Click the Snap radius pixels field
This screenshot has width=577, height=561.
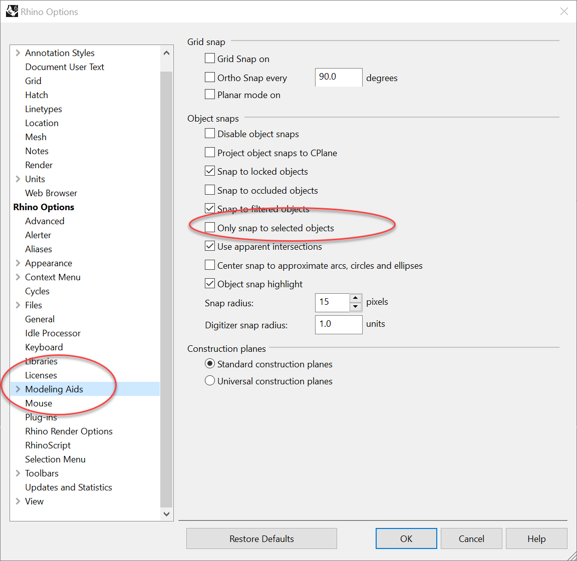[x=332, y=302]
